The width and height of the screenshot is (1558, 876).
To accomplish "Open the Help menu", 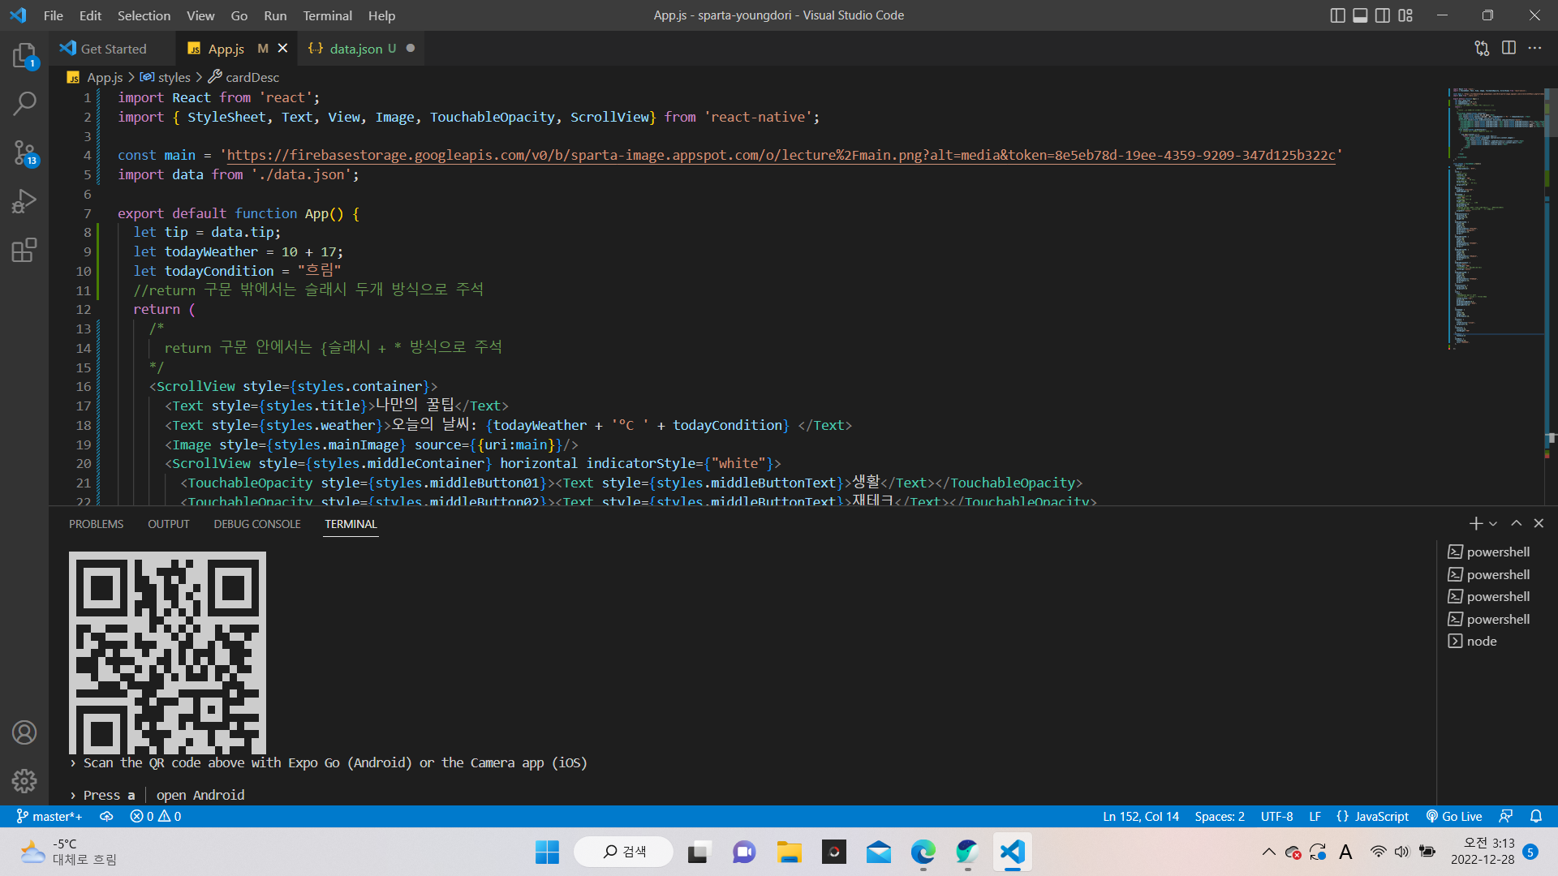I will tap(381, 15).
